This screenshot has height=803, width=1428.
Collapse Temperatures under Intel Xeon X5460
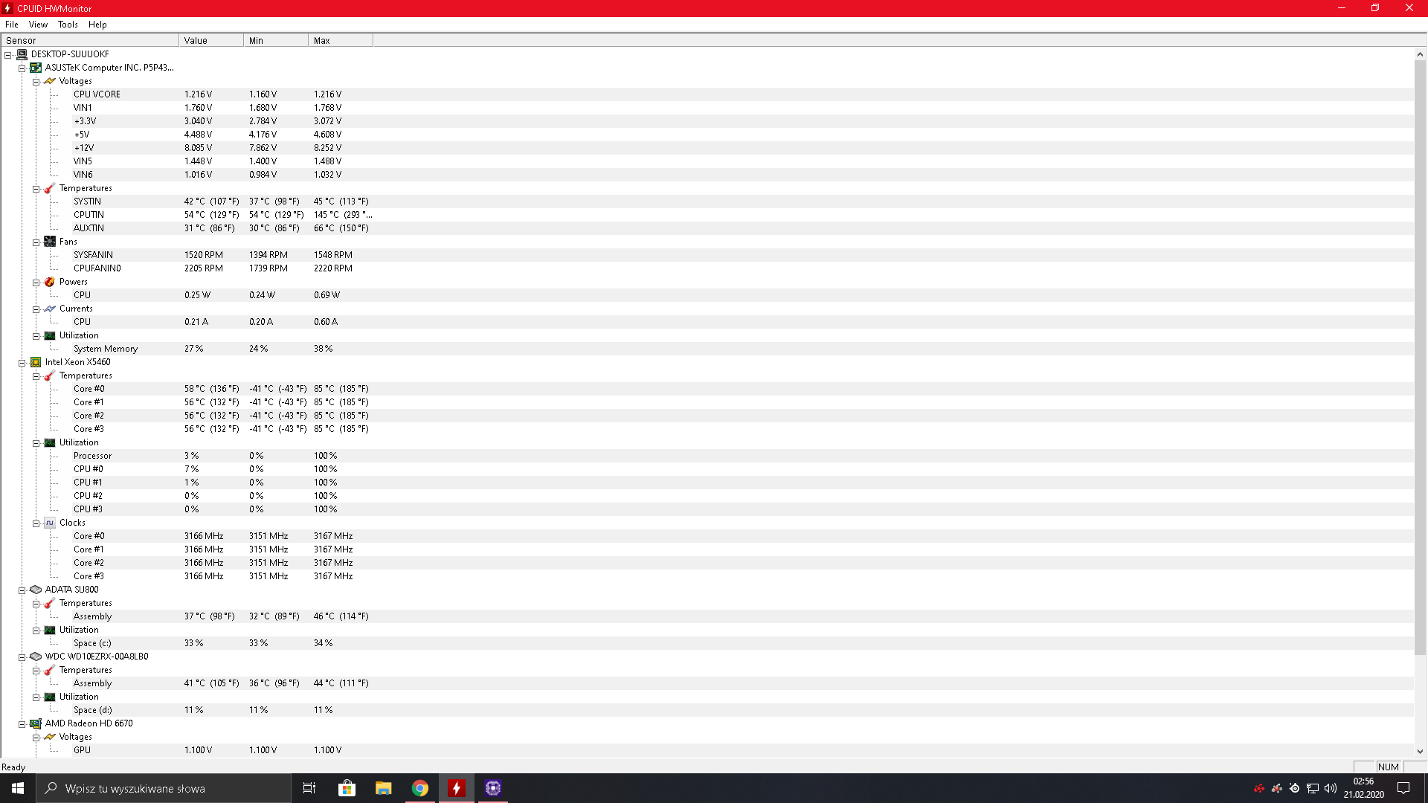tap(36, 376)
